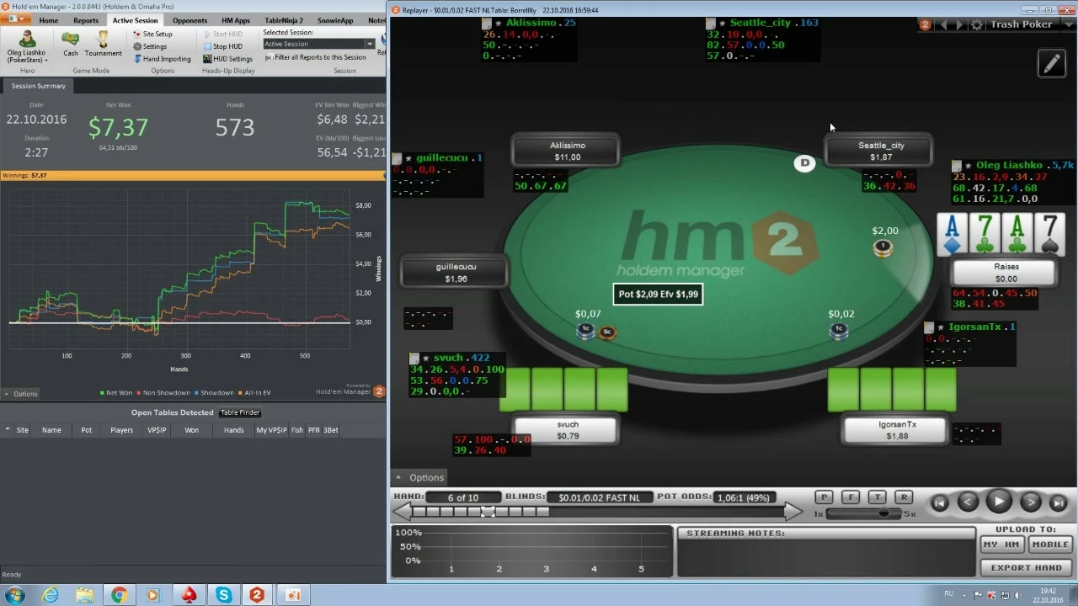1078x606 pixels.
Task: Open Internet Explorer from taskbar
Action: tap(51, 595)
